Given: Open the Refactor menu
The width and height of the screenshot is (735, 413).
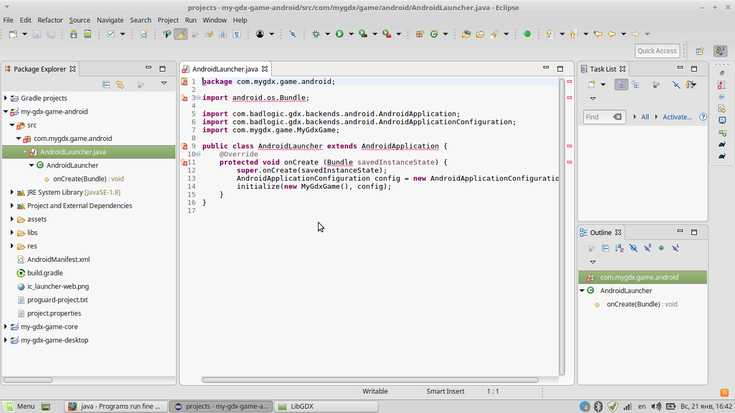Looking at the screenshot, I should pyautogui.click(x=50, y=20).
